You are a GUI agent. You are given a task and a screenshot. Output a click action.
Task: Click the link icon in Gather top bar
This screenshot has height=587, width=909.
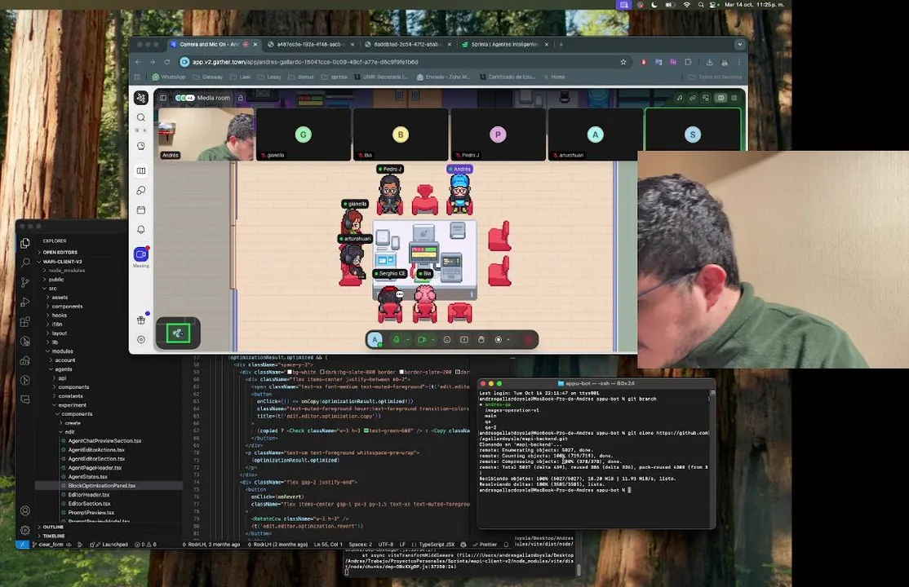(x=693, y=98)
